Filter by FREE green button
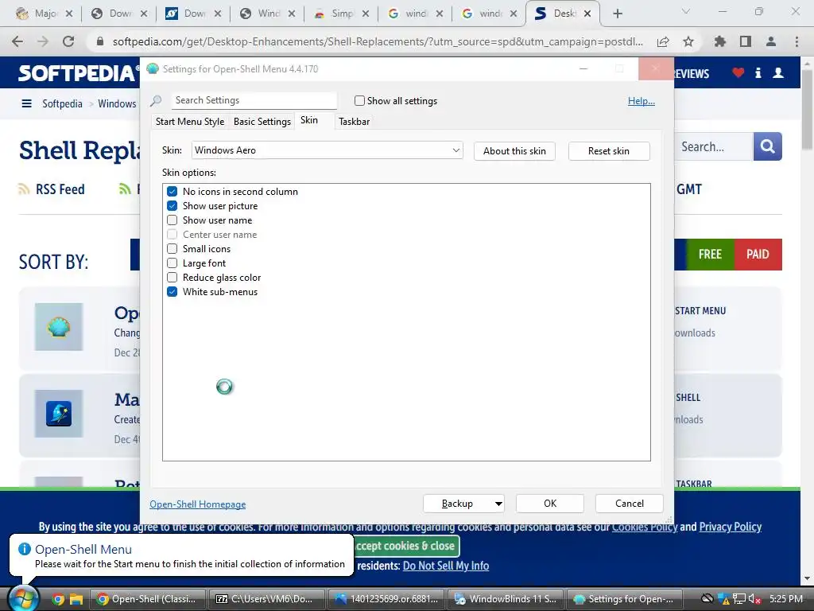The image size is (814, 611). point(710,255)
